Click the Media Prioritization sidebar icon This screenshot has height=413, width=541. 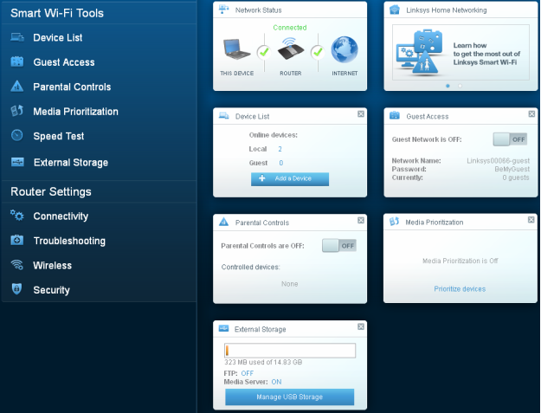(x=17, y=111)
